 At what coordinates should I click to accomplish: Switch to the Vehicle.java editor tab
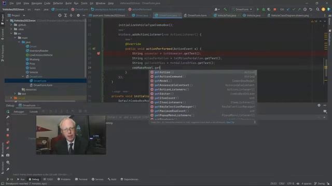[253, 16]
